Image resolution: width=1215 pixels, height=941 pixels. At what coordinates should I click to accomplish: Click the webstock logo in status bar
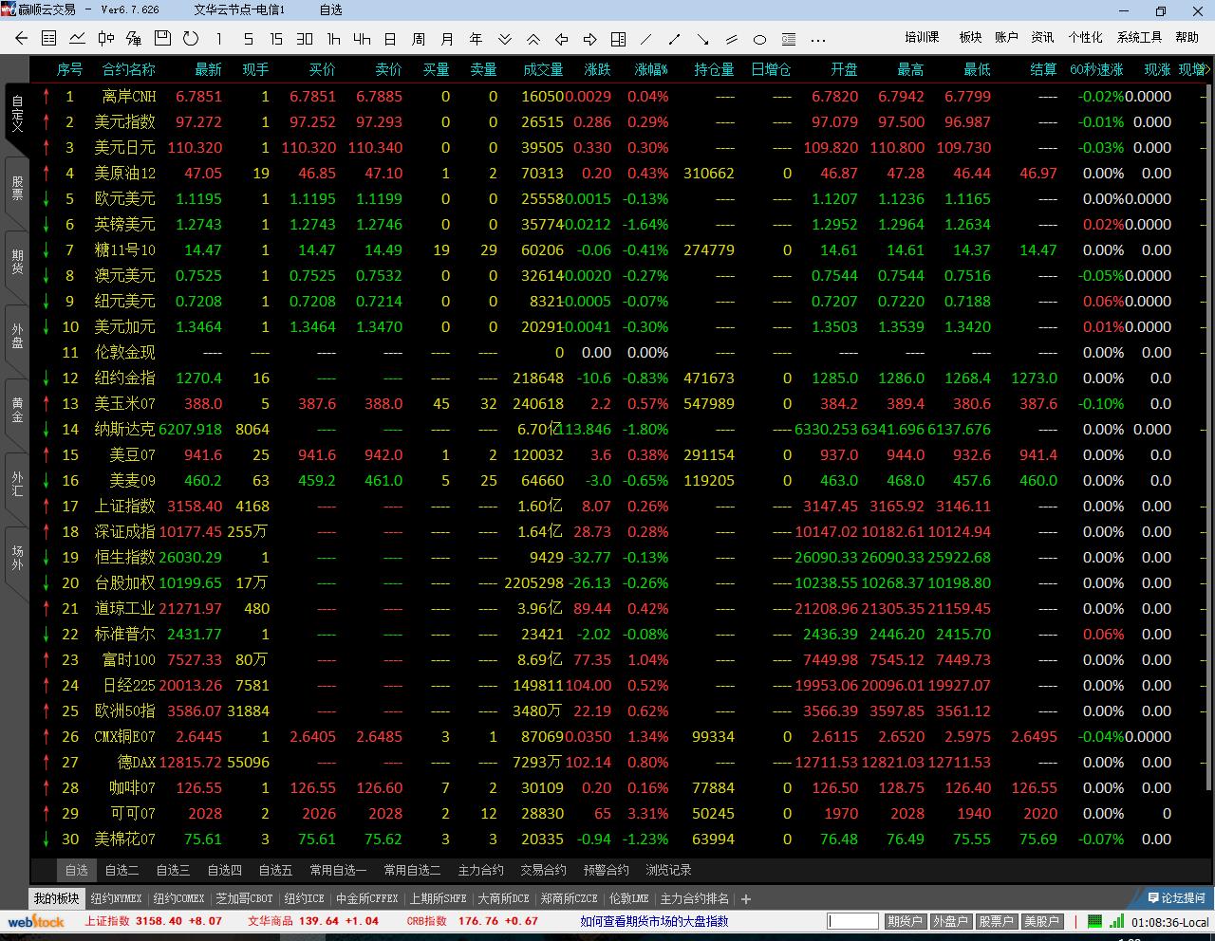36,921
